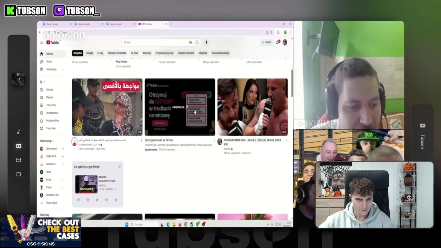Viewport: 441px width, 248px height.
Task: Select the Animacja filter chip
Action: [147, 53]
